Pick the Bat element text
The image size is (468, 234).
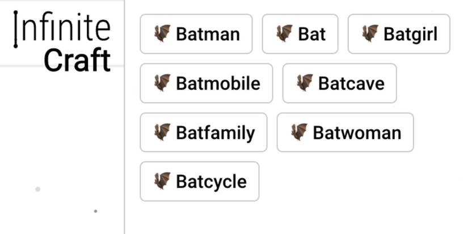pyautogui.click(x=312, y=34)
